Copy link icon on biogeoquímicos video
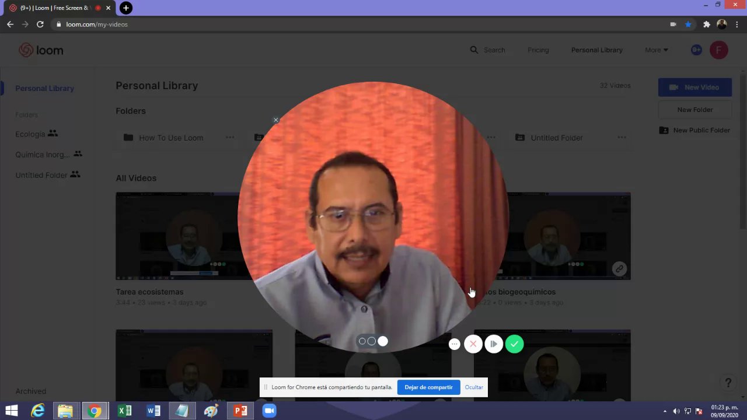The height and width of the screenshot is (420, 747). click(x=619, y=269)
